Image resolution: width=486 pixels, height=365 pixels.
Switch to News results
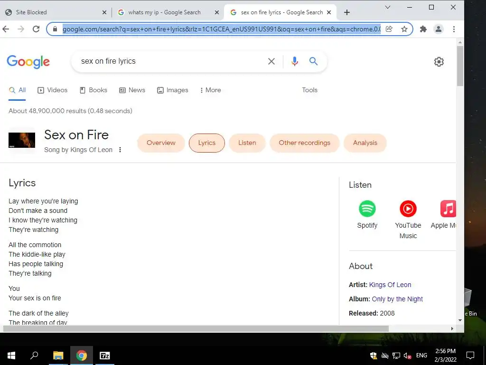132,90
